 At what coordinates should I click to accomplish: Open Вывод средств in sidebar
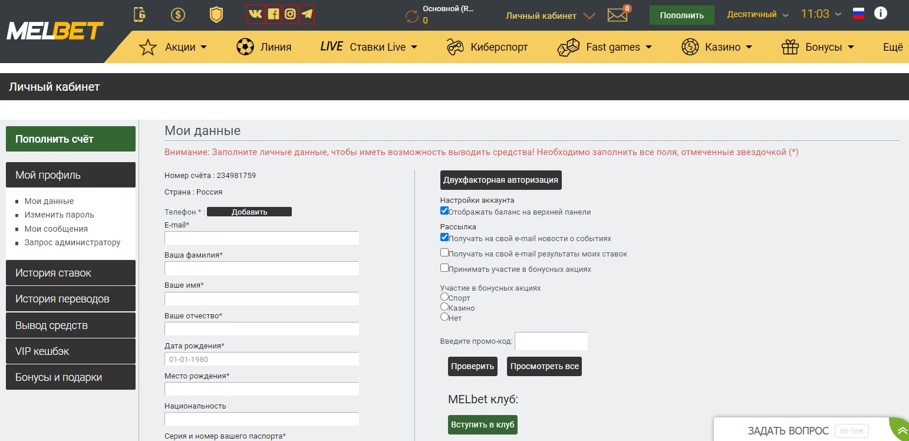tap(71, 325)
